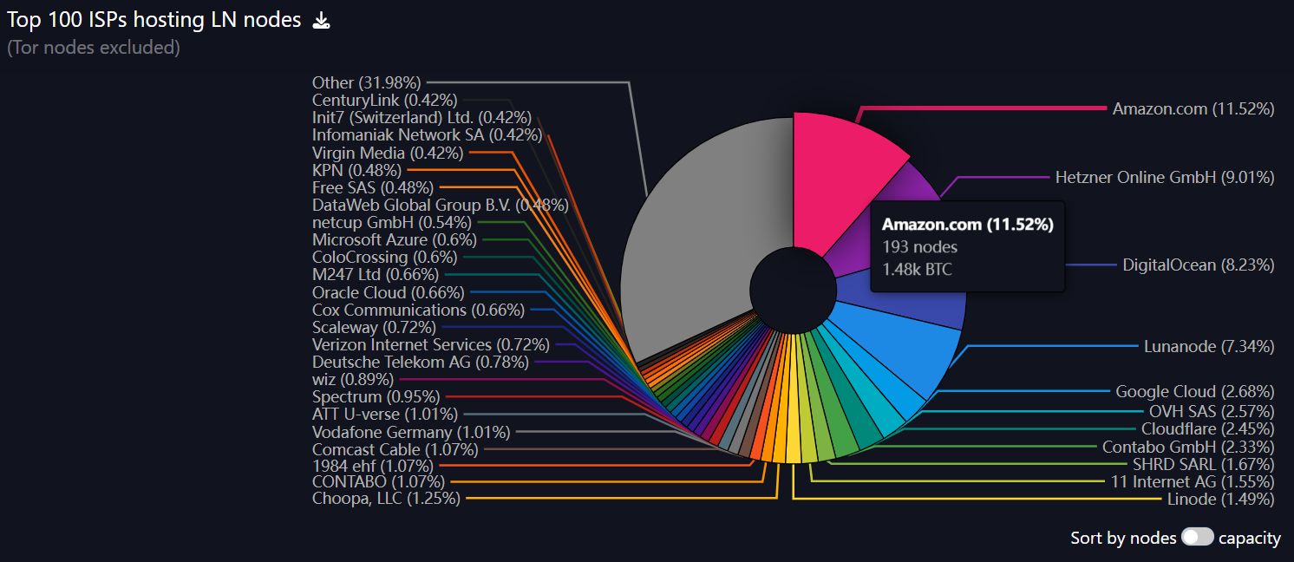The width and height of the screenshot is (1294, 562).
Task: Click '193 nodes' in the Amazon.com tooltip
Action: coord(920,247)
